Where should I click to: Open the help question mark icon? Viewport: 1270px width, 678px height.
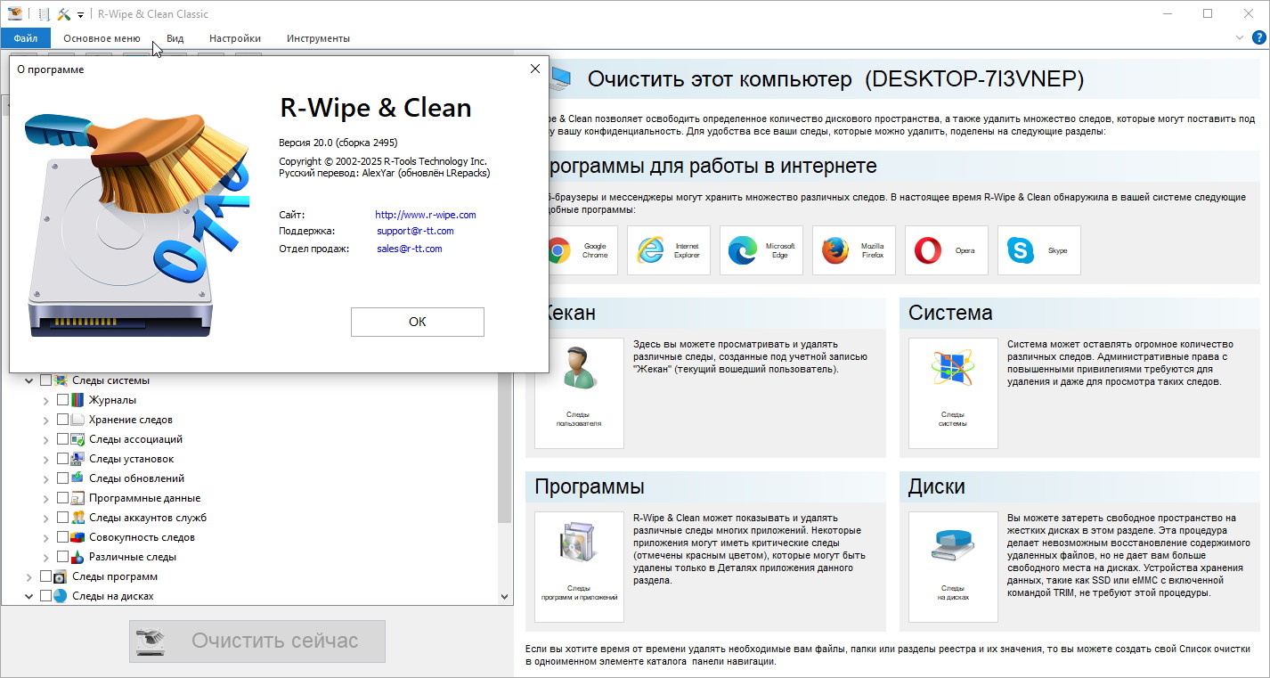[x=1258, y=37]
